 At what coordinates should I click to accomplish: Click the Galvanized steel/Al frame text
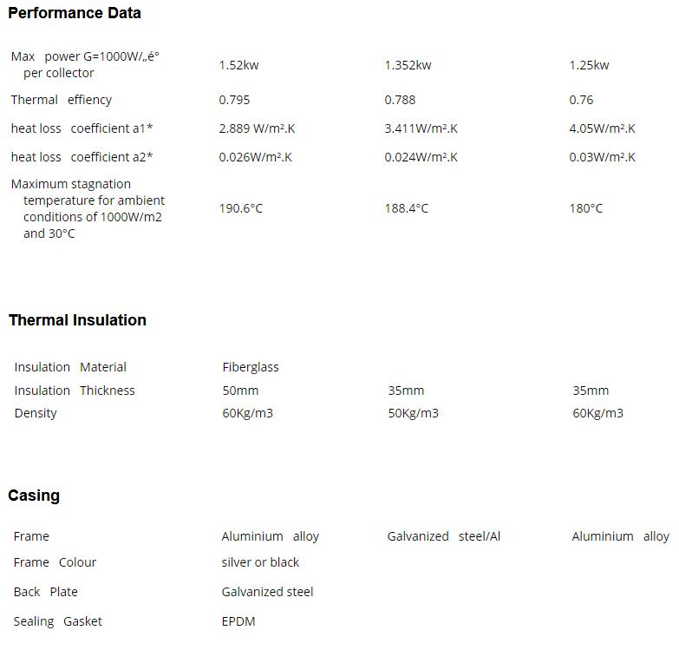pyautogui.click(x=443, y=536)
